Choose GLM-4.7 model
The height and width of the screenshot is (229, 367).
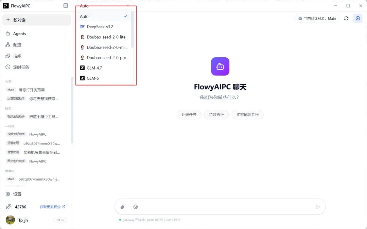[x=104, y=68]
